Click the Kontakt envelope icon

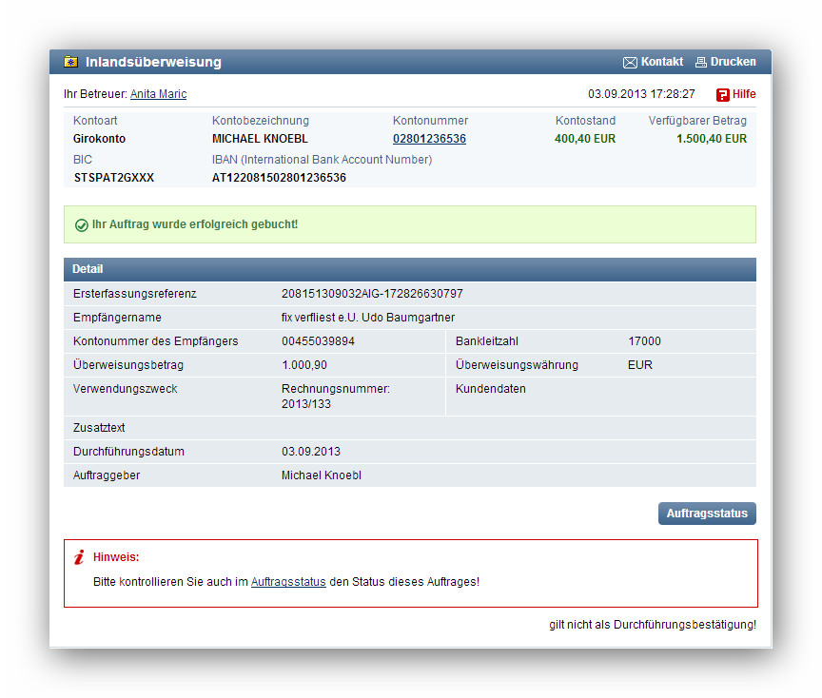click(x=630, y=63)
